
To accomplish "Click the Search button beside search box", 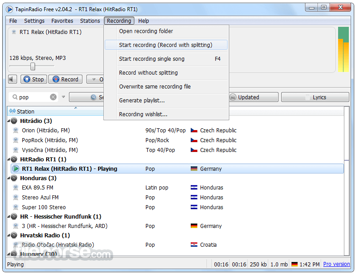I will tap(86, 97).
